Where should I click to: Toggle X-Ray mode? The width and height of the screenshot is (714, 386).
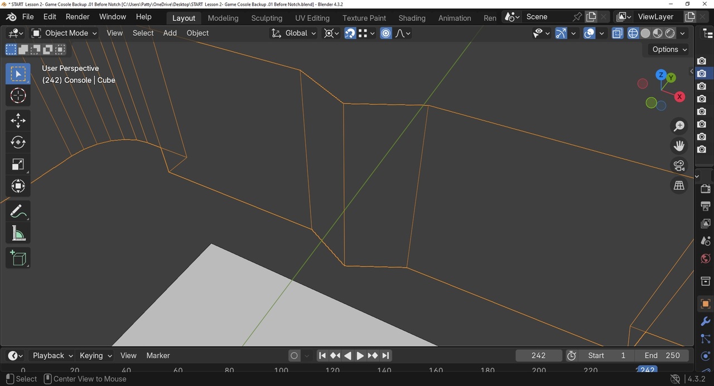click(x=617, y=33)
